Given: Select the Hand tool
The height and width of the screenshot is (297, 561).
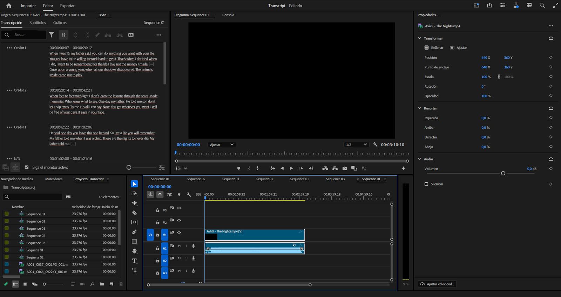Looking at the screenshot, I should tap(134, 251).
